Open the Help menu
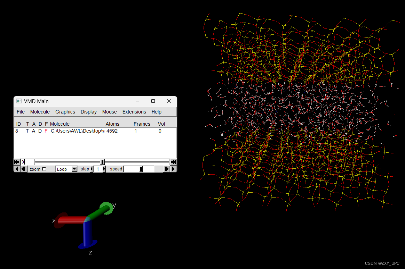 click(156, 112)
